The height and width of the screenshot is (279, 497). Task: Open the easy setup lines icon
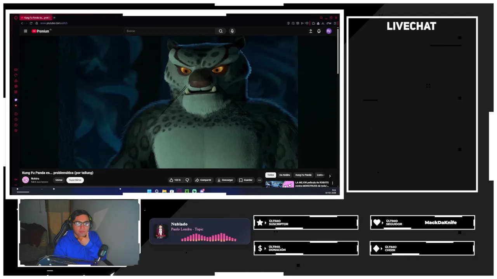[x=335, y=23]
